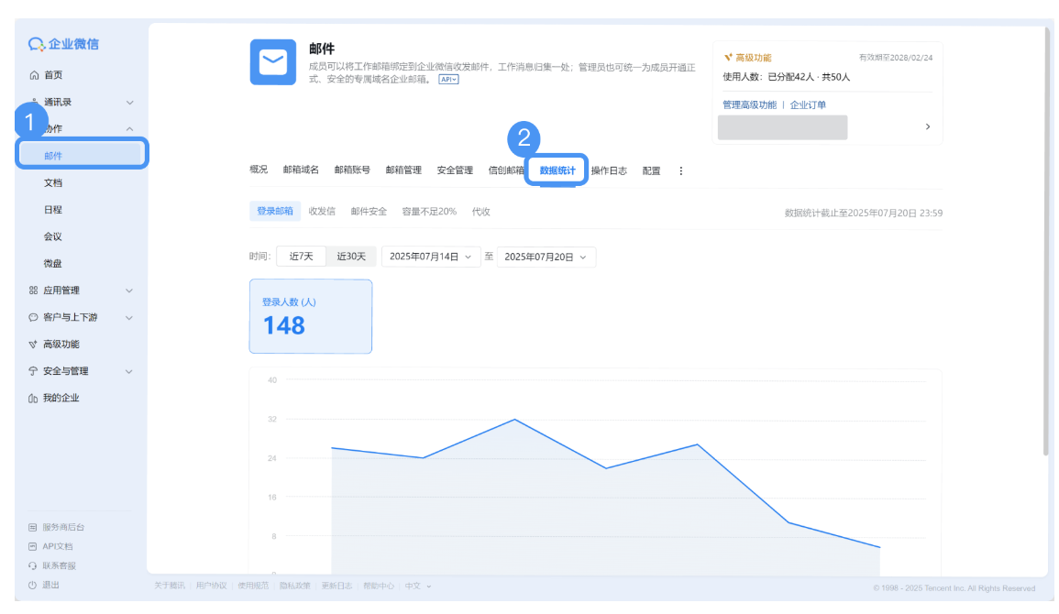Screen dimensions: 1059x614
Task: Select the 登录邮箱 sub-tab
Action: [x=275, y=211]
